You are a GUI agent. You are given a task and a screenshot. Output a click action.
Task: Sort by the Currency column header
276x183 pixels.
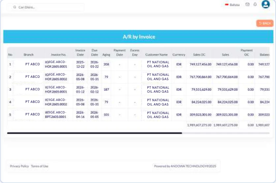179,55
